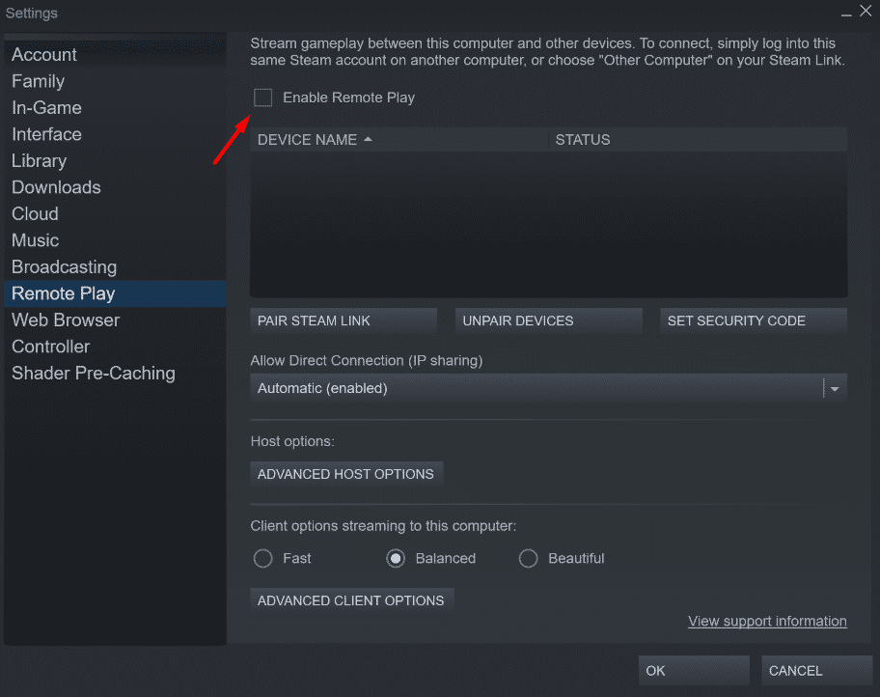Follow View support information link
This screenshot has width=880, height=697.
tap(767, 621)
